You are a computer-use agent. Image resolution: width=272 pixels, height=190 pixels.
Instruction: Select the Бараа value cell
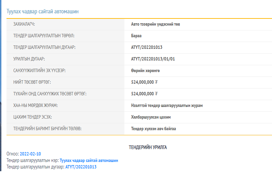(x=136, y=36)
